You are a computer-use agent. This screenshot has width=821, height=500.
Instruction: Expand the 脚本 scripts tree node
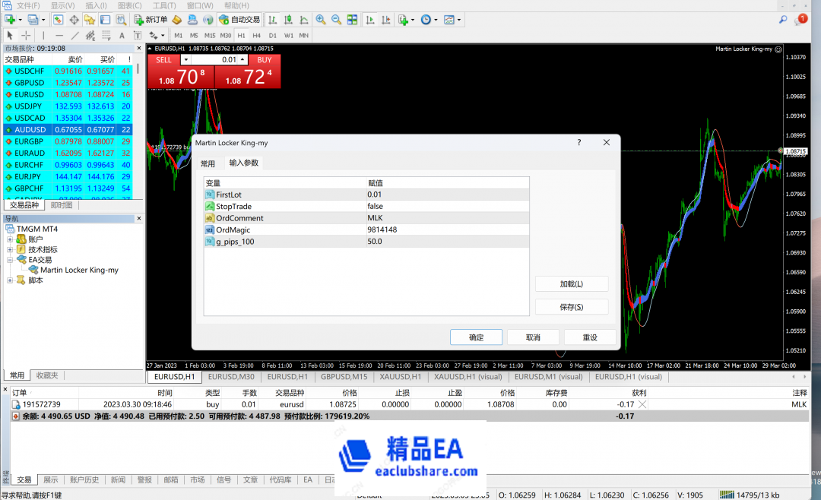coord(11,280)
